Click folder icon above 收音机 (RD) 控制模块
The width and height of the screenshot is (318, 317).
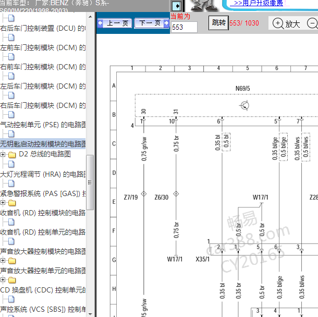coord(12,203)
